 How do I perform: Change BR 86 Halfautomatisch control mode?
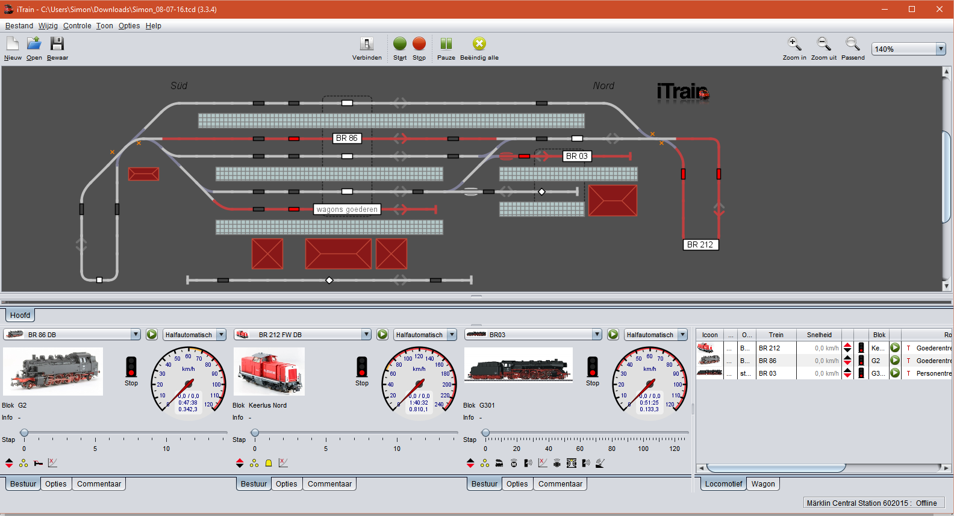pyautogui.click(x=195, y=335)
